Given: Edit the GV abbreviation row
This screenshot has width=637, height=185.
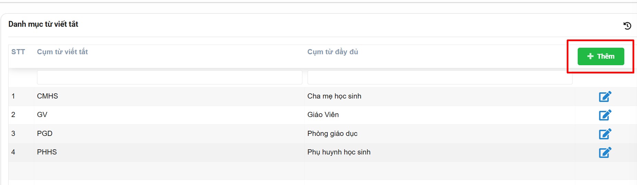Looking at the screenshot, I should point(605,115).
